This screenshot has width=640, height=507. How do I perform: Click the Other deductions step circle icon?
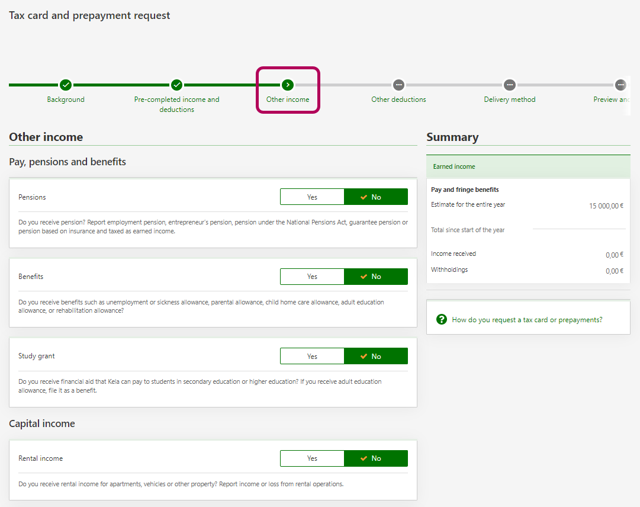398,85
